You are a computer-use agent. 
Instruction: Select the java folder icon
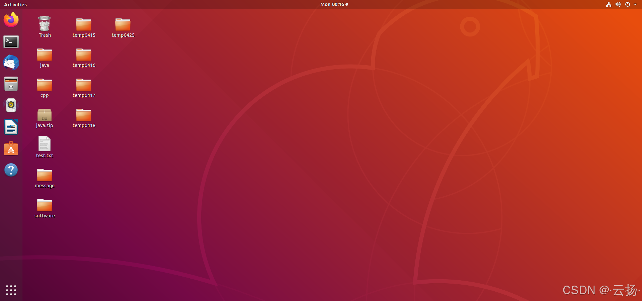point(45,55)
